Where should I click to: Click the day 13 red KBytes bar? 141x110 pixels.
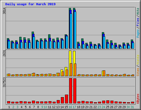click(x=58, y=102)
